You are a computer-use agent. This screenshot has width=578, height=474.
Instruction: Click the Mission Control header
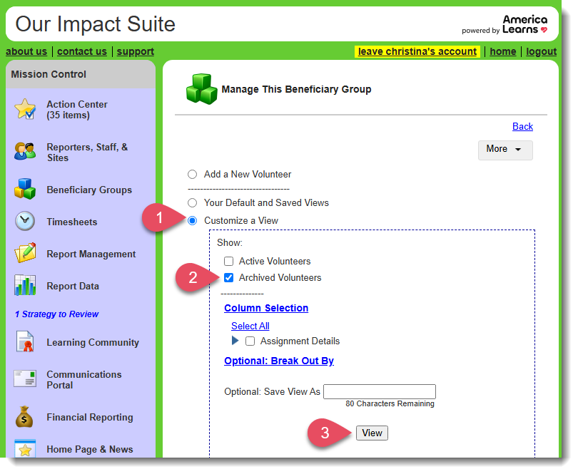tap(49, 74)
